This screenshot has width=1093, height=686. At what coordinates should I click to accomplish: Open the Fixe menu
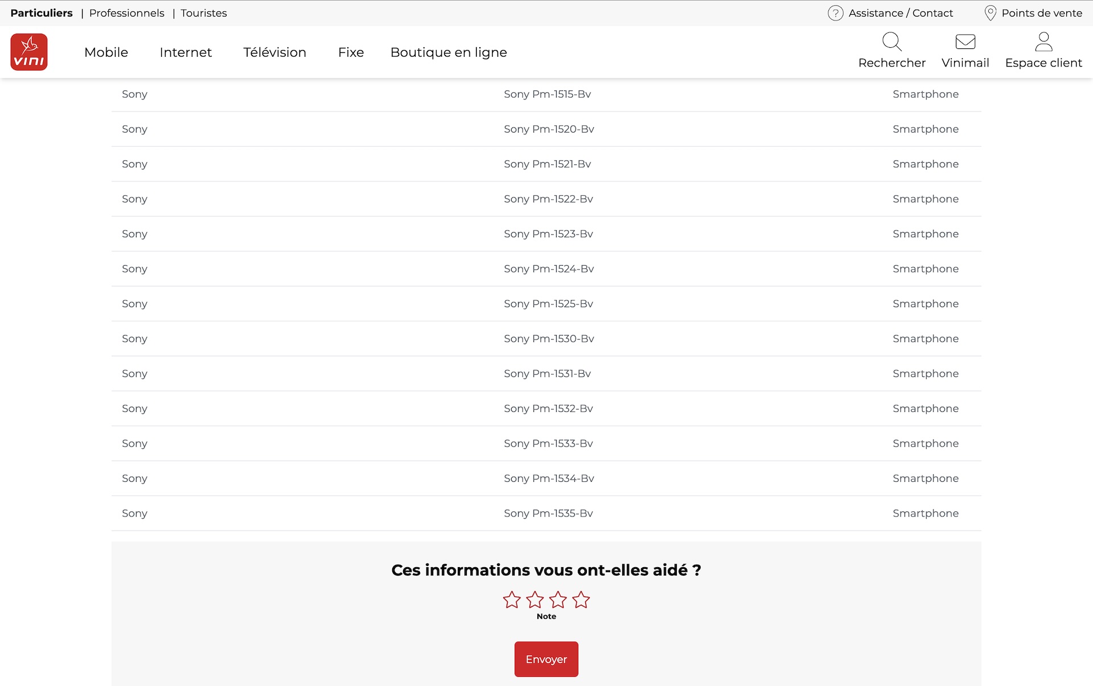pyautogui.click(x=351, y=52)
